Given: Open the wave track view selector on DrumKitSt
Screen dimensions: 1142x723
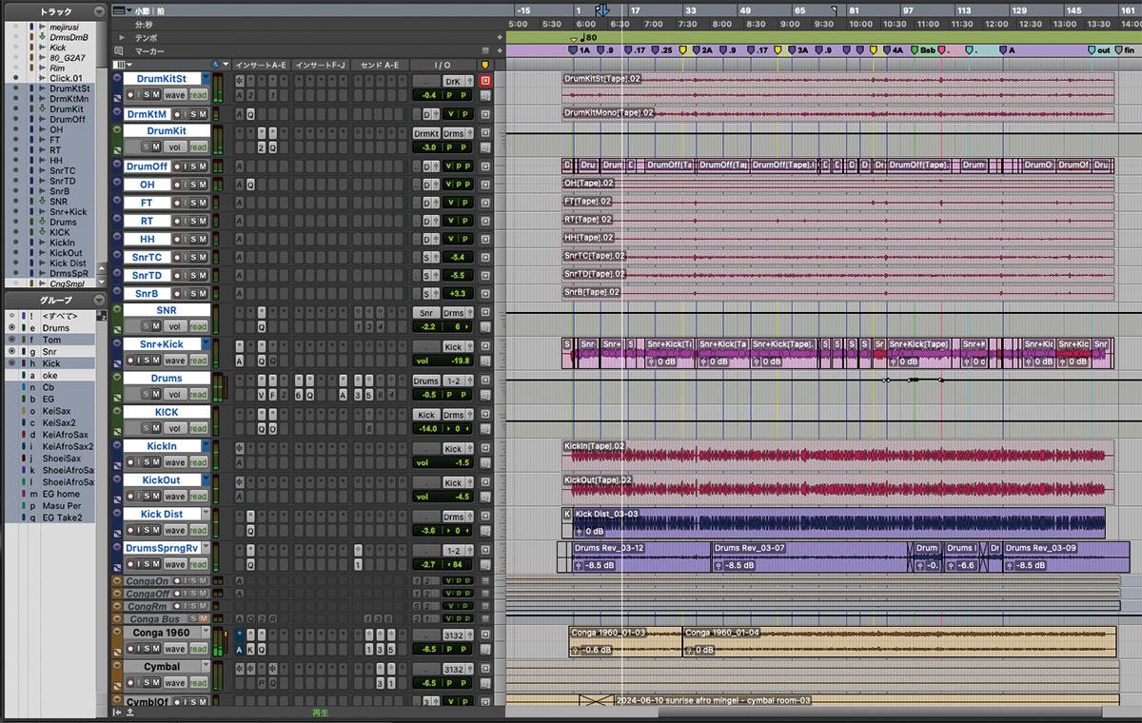Looking at the screenshot, I should pyautogui.click(x=175, y=94).
